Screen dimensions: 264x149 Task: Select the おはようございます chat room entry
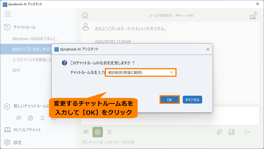pyautogui.click(x=26, y=49)
